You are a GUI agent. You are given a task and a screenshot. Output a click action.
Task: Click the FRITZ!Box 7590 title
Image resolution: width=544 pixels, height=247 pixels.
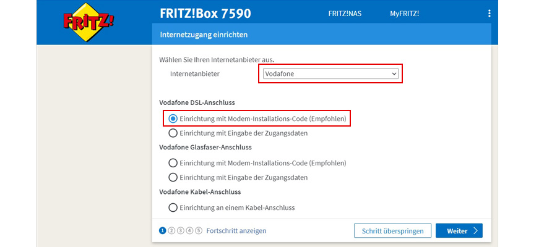coord(205,13)
